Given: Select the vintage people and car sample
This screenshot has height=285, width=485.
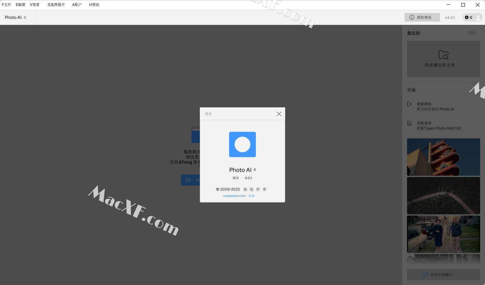Looking at the screenshot, I should click(444, 234).
